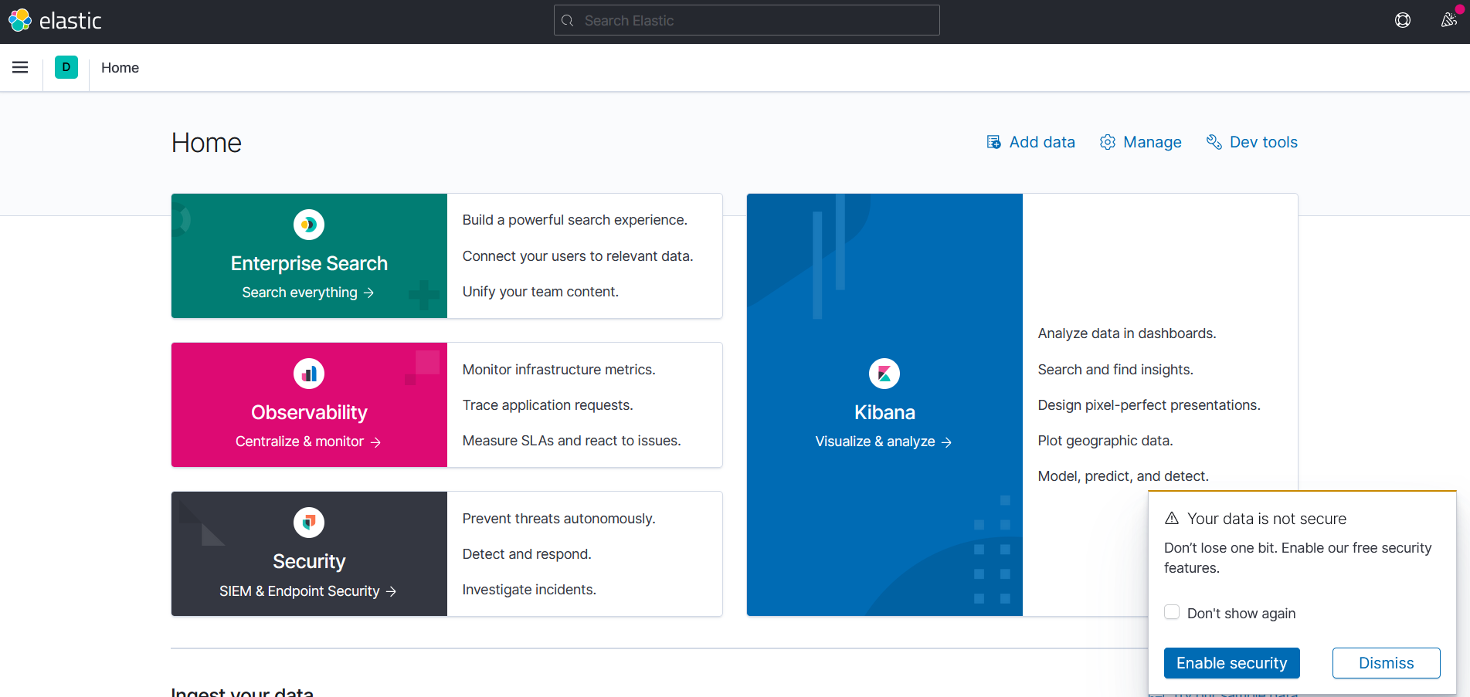The width and height of the screenshot is (1470, 697).
Task: Click Visualize & analyze link
Action: [884, 442]
